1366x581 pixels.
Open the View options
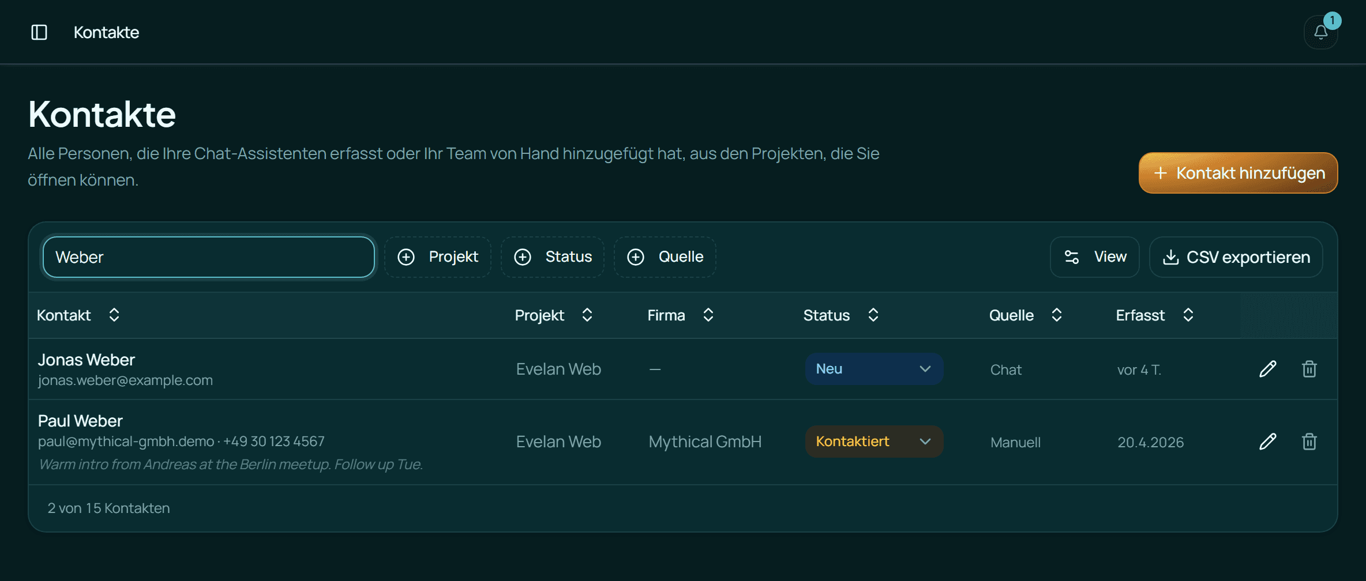(x=1094, y=257)
